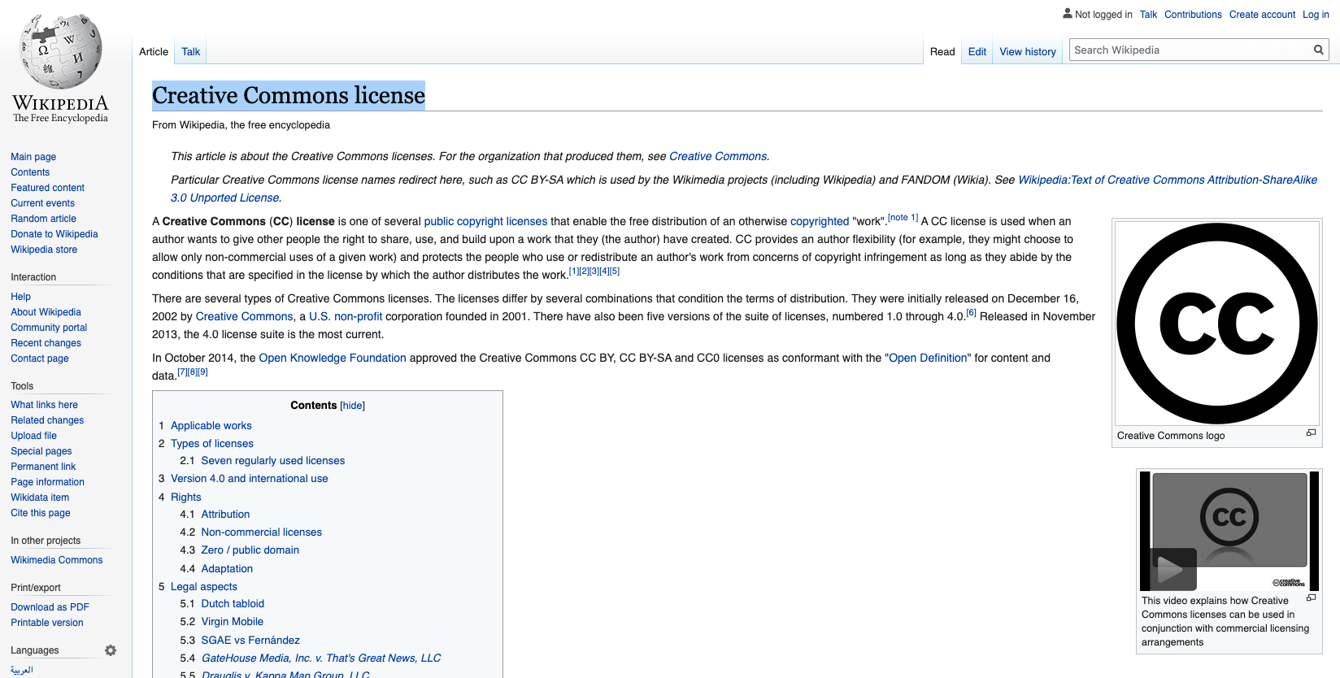Jump to the Types of licenses section
Image resolution: width=1340 pixels, height=678 pixels.
pyautogui.click(x=211, y=444)
